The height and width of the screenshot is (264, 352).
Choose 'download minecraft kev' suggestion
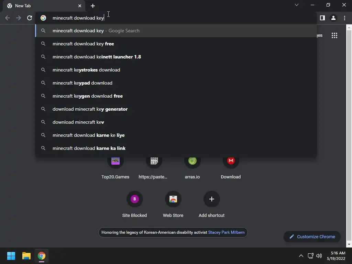(176, 122)
